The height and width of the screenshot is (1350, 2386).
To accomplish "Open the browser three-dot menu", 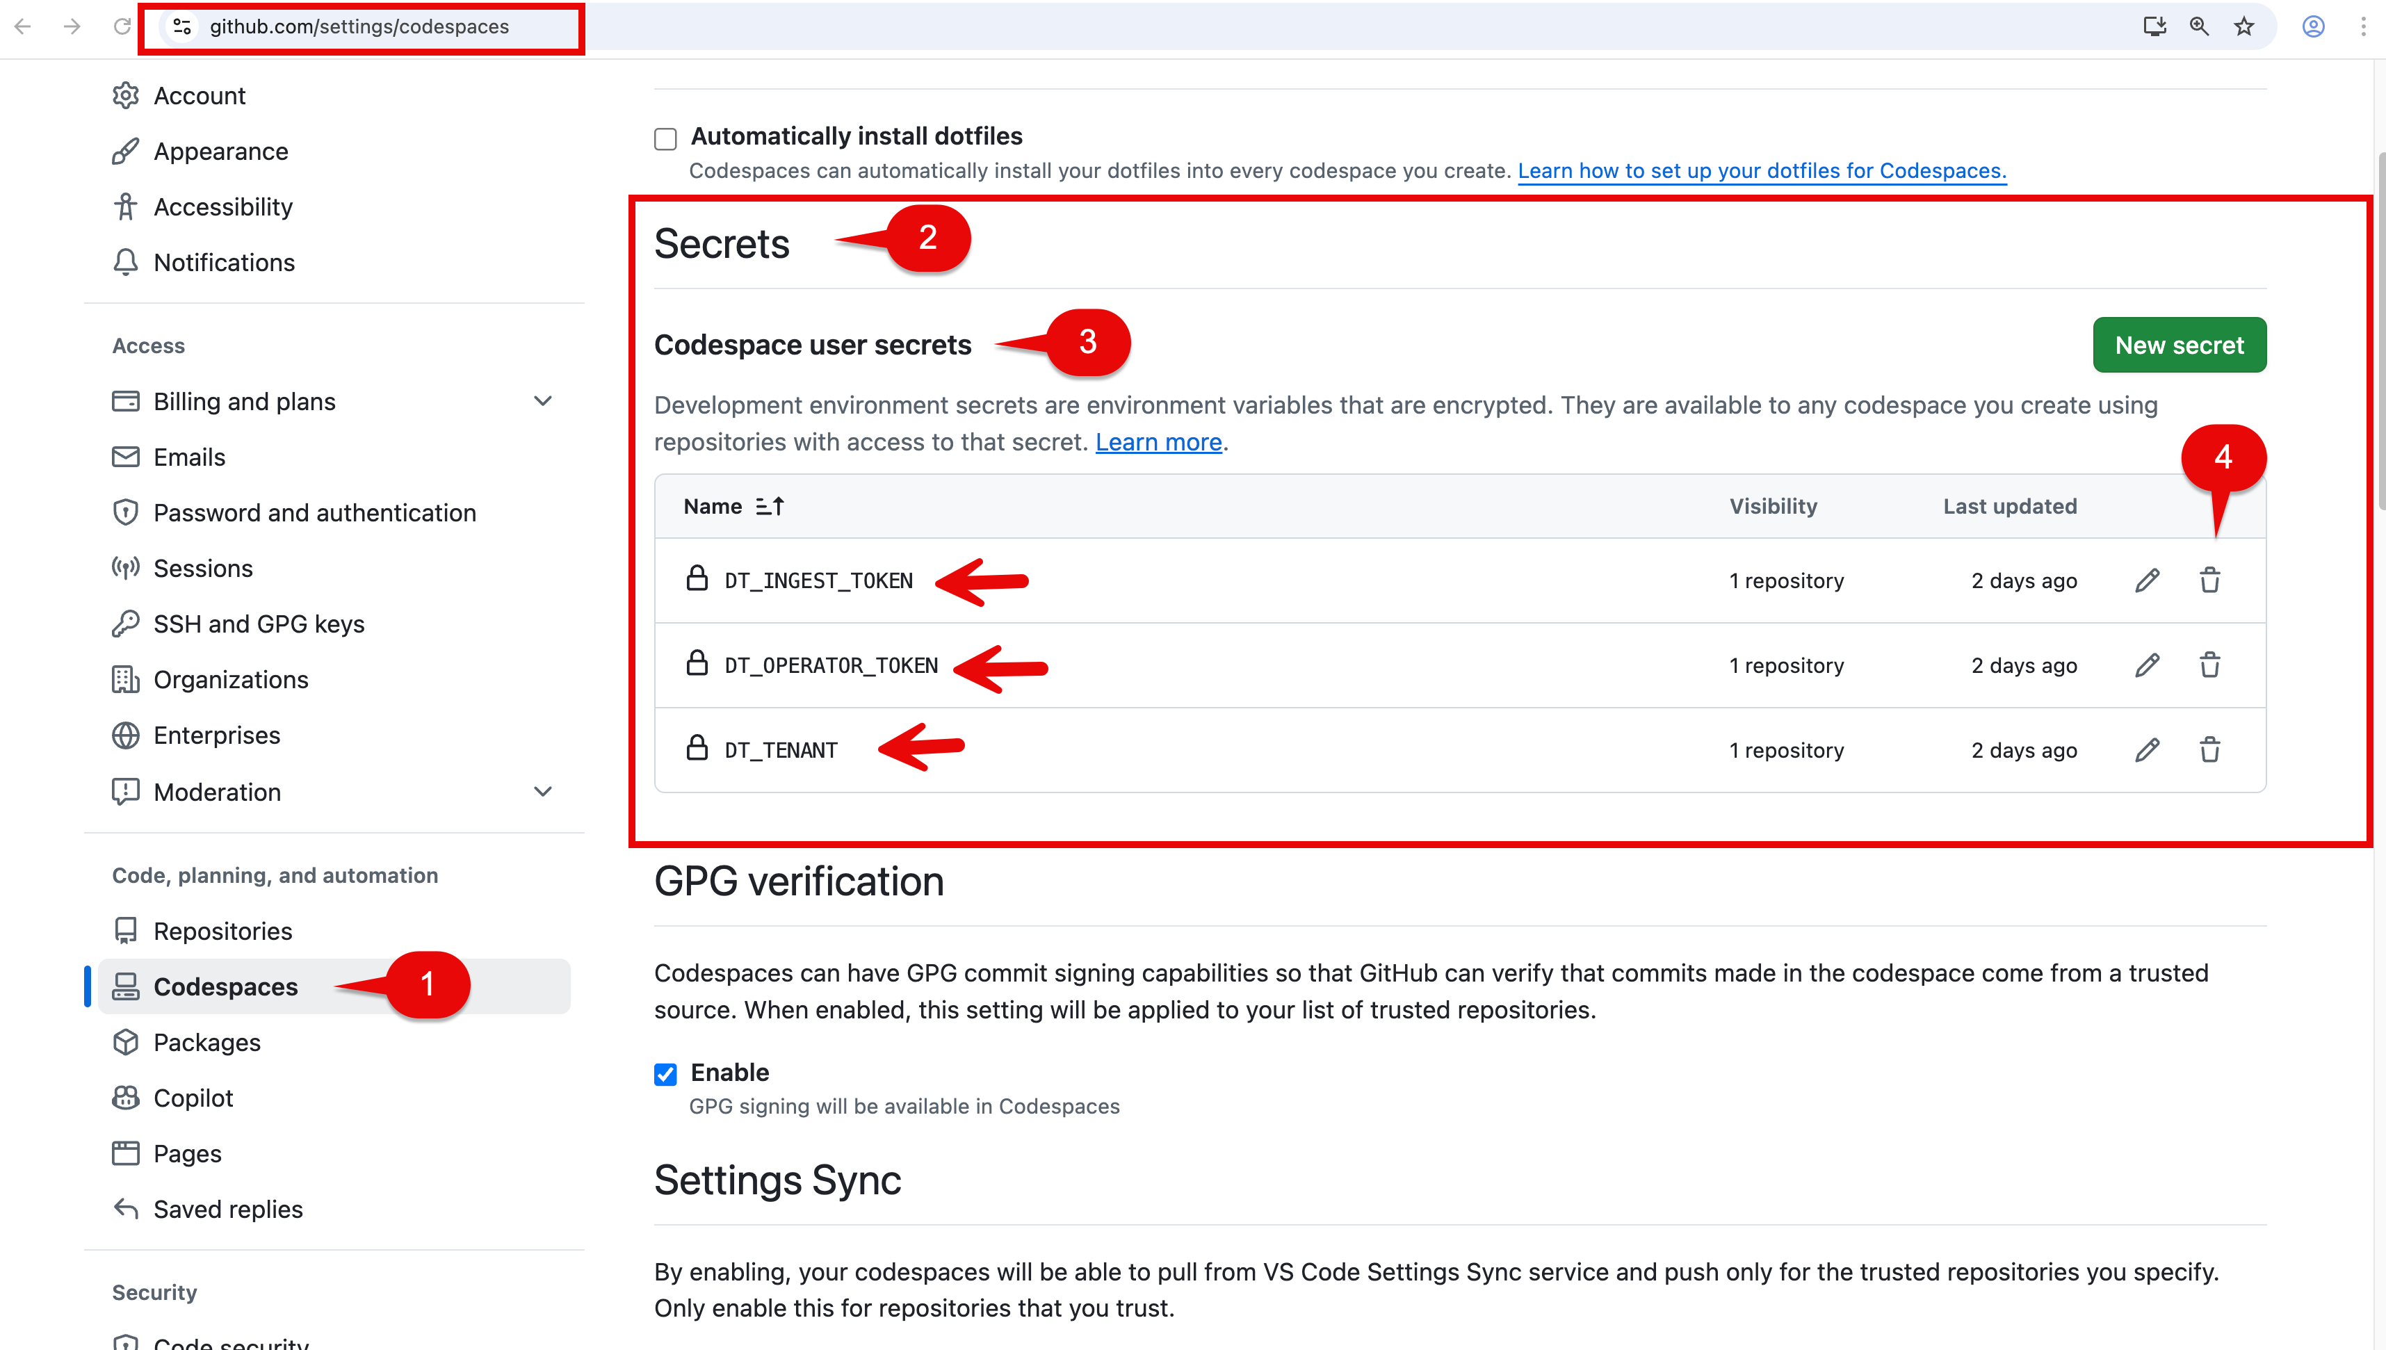I will [x=2363, y=26].
